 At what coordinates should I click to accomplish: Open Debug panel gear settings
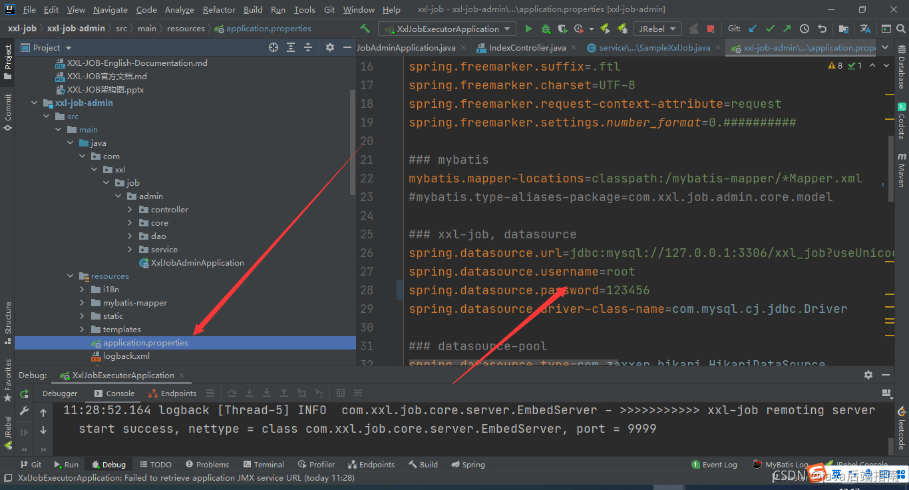[868, 375]
